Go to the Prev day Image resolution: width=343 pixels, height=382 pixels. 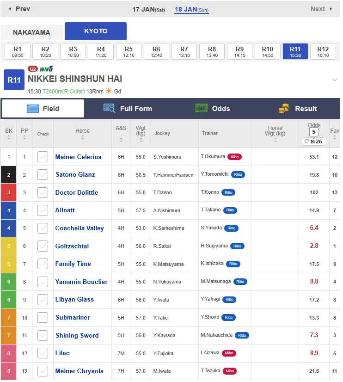click(x=19, y=9)
